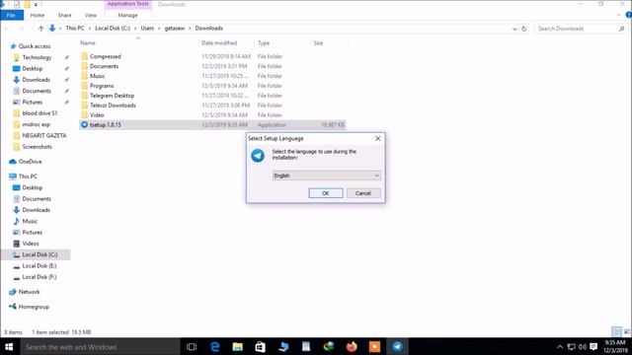
Task: Open the midroc exp folder
Action: (36, 124)
